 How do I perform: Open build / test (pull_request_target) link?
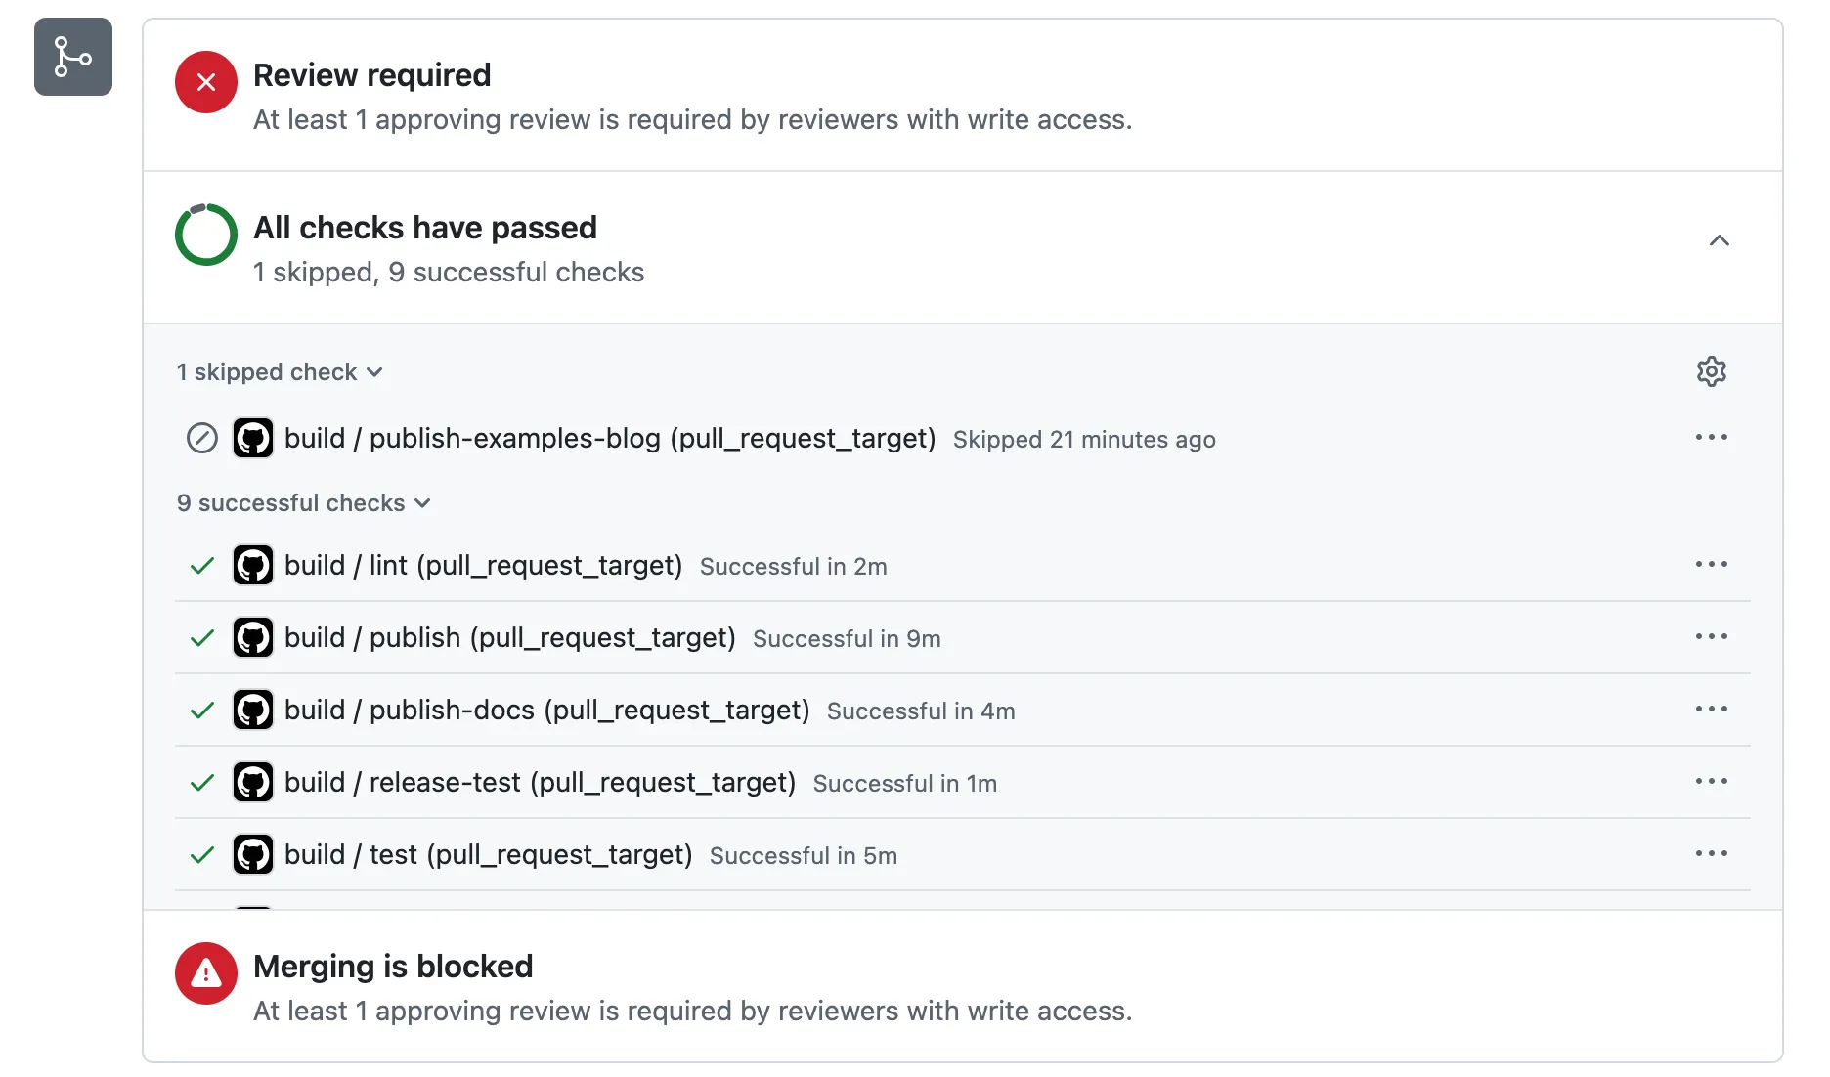[x=488, y=854]
